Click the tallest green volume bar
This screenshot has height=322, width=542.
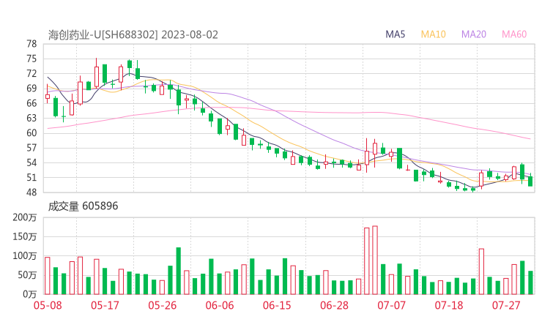point(178,270)
